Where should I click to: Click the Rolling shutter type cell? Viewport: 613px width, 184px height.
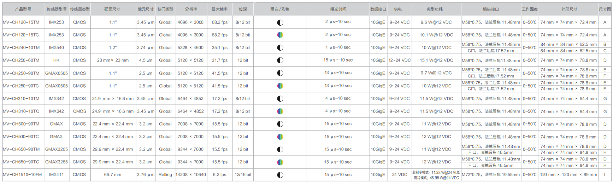click(165, 175)
